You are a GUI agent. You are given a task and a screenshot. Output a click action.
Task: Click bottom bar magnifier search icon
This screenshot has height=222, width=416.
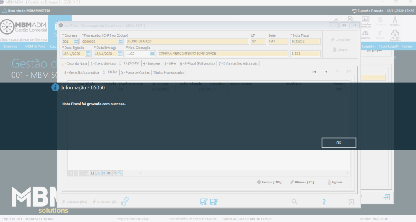295,202
